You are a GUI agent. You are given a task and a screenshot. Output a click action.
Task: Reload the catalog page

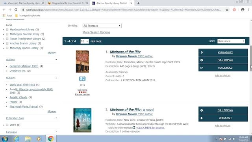click(x=16, y=9)
